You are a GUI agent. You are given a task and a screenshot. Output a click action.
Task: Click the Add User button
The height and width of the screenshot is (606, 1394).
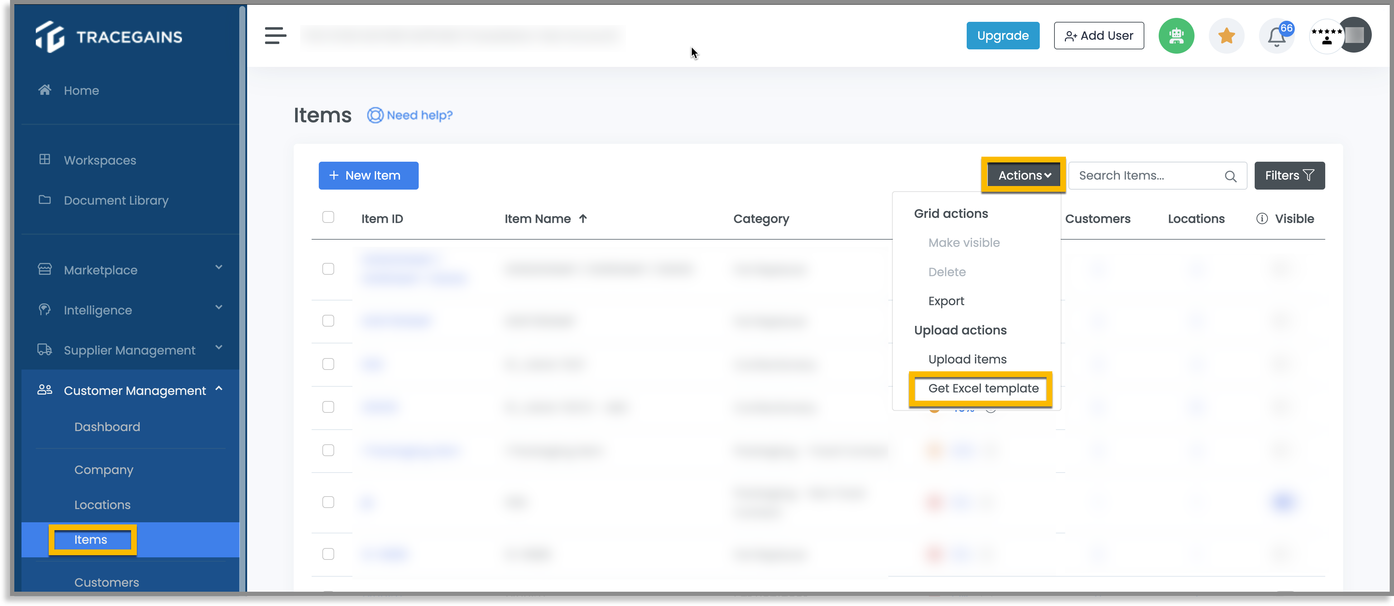[x=1099, y=36]
